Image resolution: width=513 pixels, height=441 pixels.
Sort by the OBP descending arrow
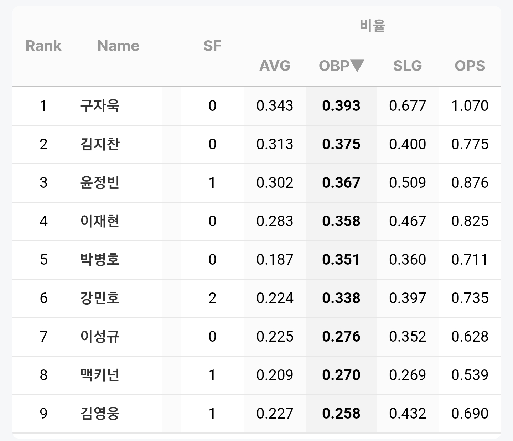pyautogui.click(x=357, y=66)
